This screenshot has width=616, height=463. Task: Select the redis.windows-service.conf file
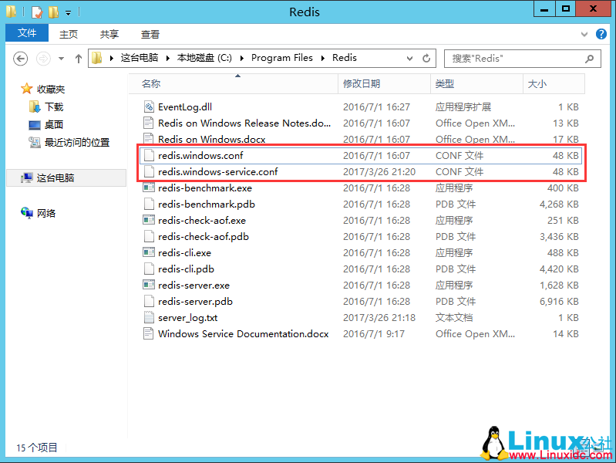(217, 172)
